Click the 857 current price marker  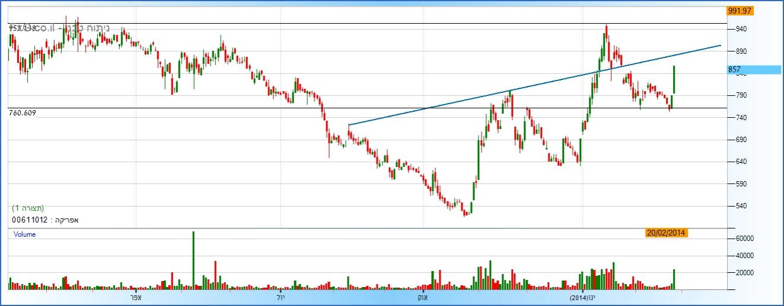tap(753, 70)
